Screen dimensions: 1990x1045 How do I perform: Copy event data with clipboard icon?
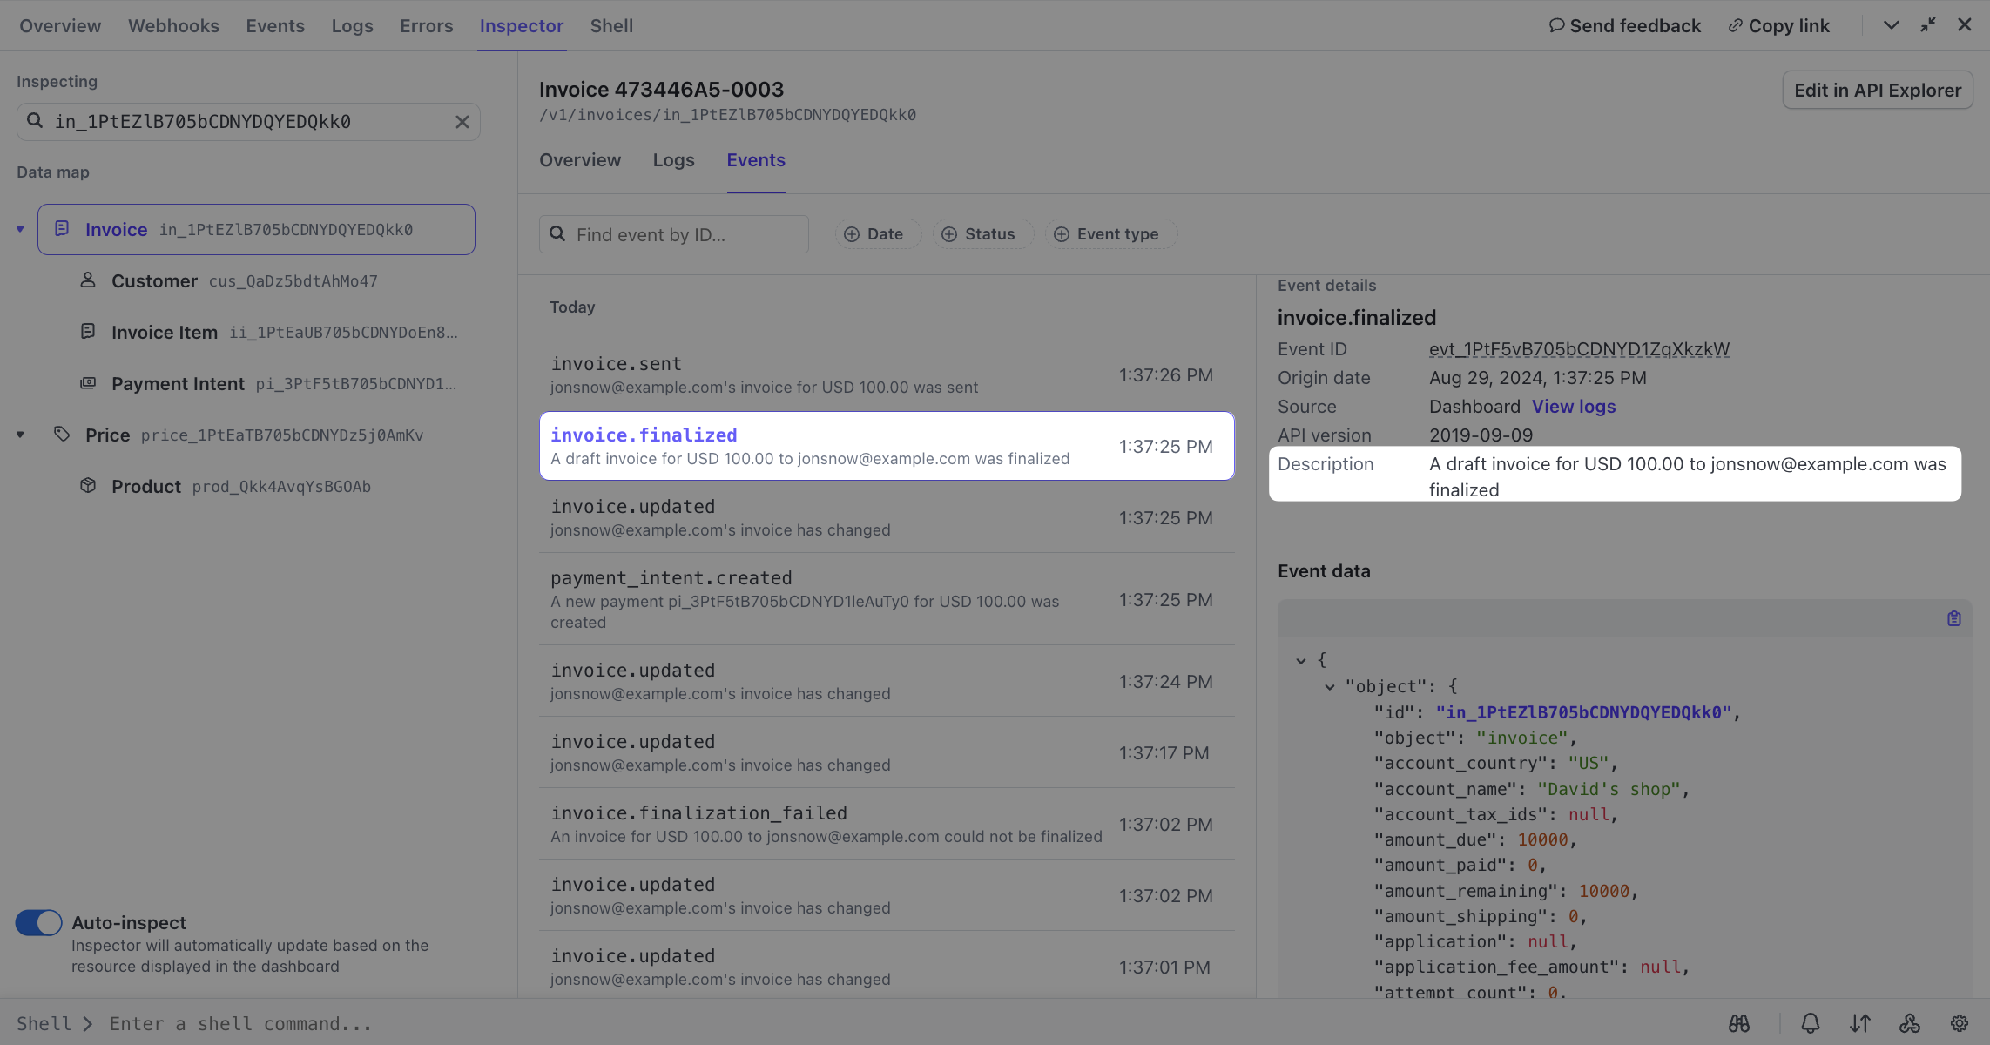coord(1953,618)
